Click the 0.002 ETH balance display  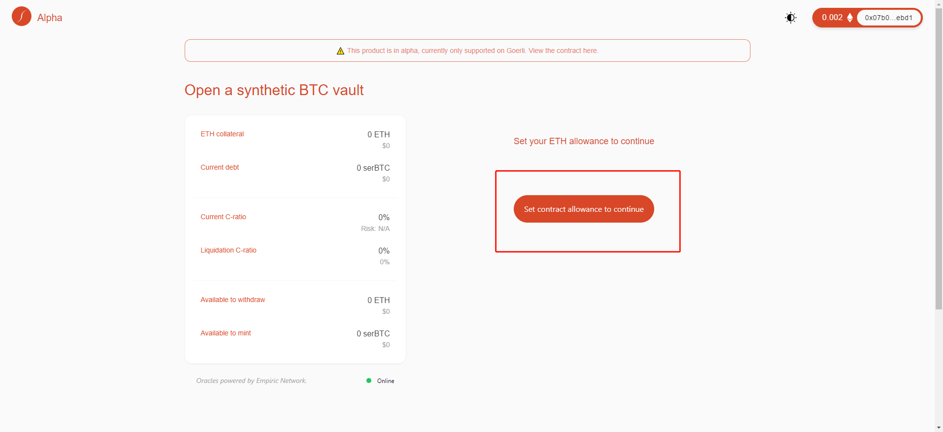point(832,18)
